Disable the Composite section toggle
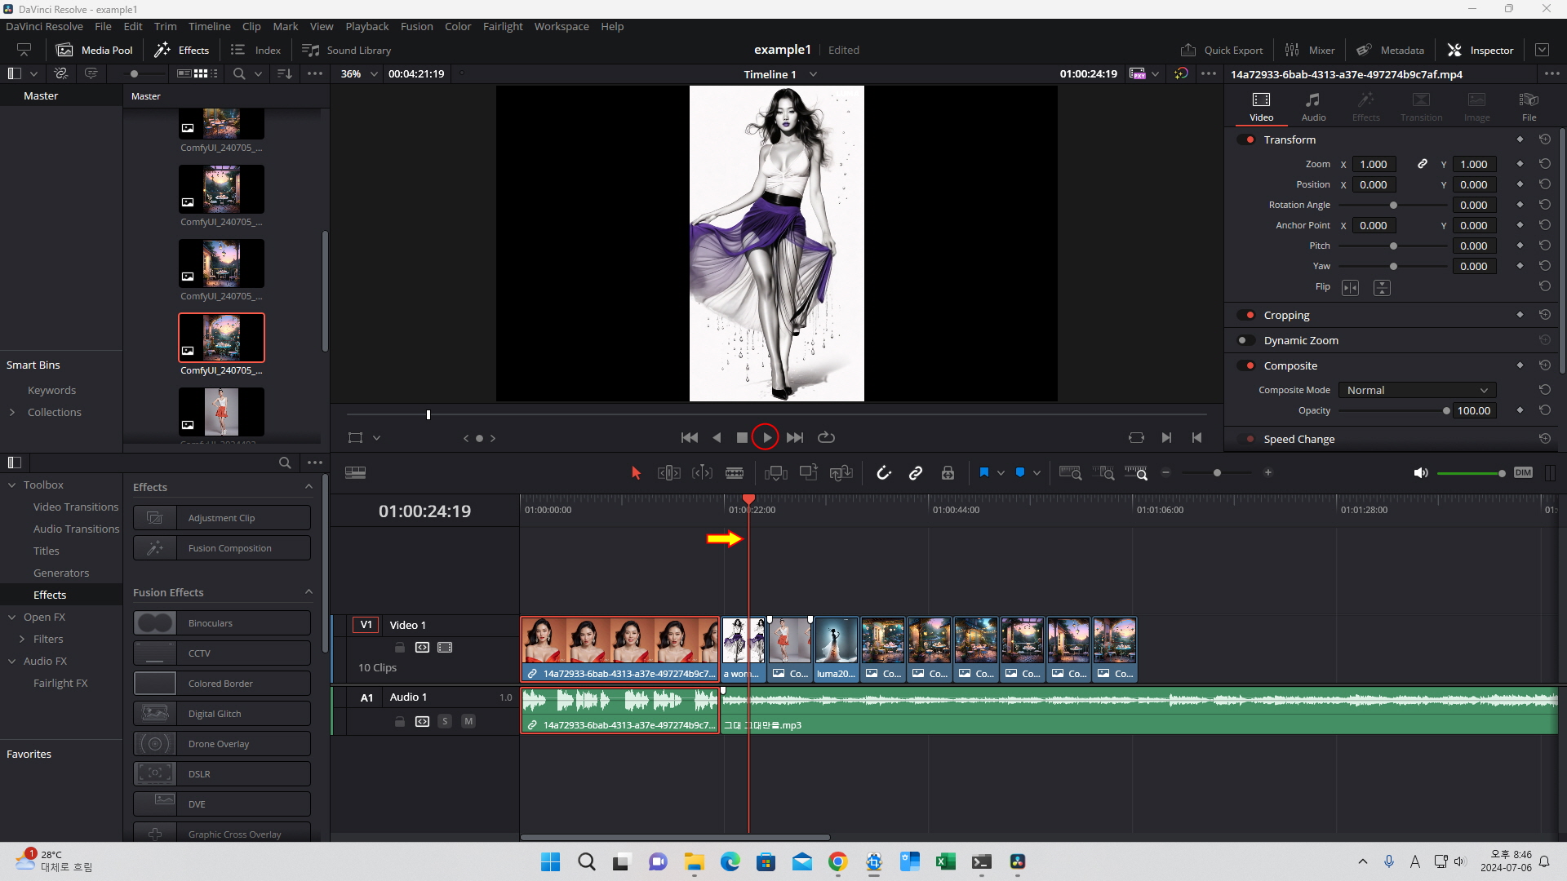 (1246, 365)
